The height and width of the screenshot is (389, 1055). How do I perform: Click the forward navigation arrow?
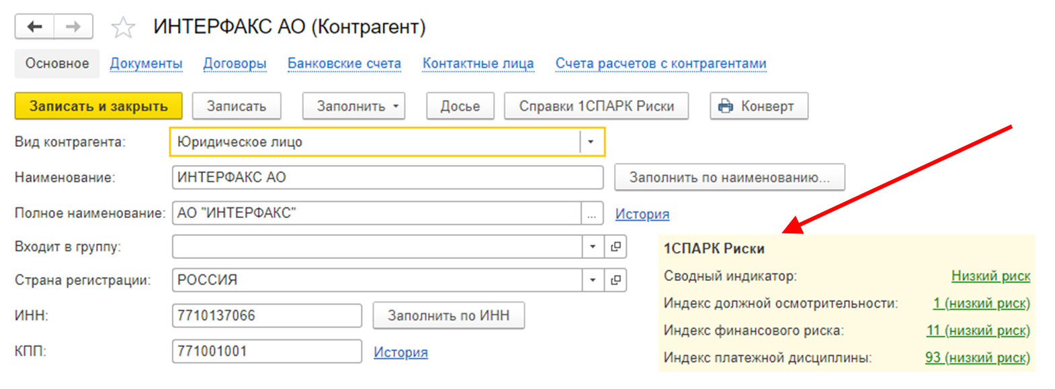coord(73,27)
